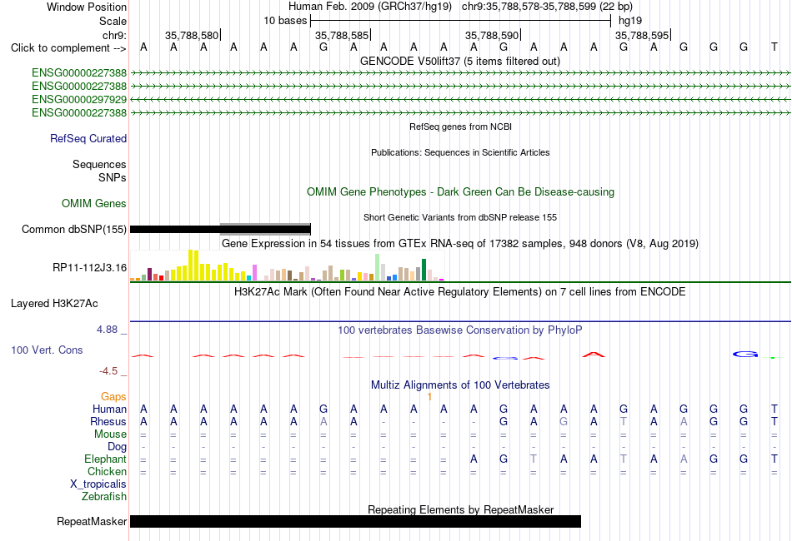Click the RepeatMasker black repeat element bar
The height and width of the screenshot is (541, 792).
point(356,521)
